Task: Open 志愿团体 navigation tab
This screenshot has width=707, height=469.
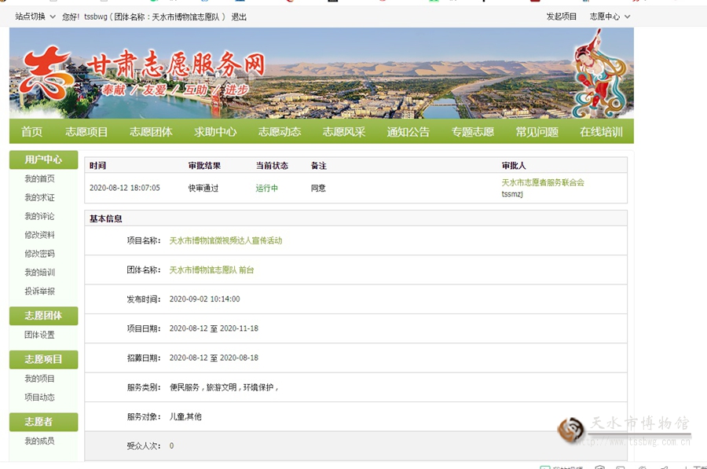Action: [x=151, y=132]
